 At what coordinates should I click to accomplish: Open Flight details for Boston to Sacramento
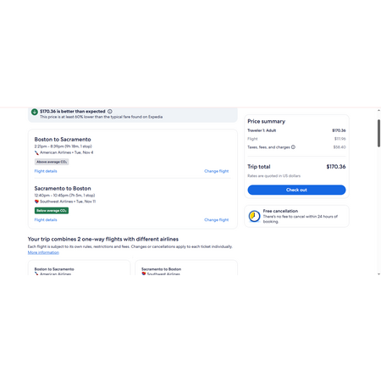(46, 171)
